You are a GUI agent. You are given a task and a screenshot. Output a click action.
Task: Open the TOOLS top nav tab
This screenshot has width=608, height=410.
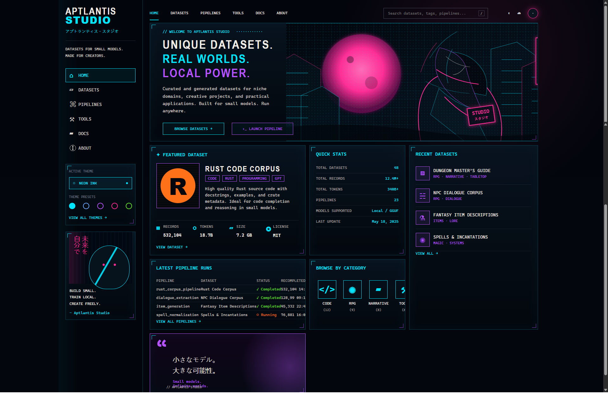pos(238,13)
